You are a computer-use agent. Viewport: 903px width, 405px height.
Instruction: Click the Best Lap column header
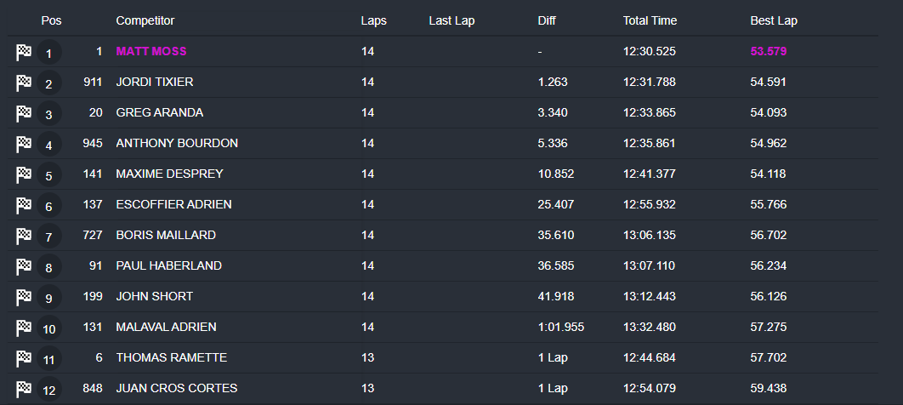point(774,20)
